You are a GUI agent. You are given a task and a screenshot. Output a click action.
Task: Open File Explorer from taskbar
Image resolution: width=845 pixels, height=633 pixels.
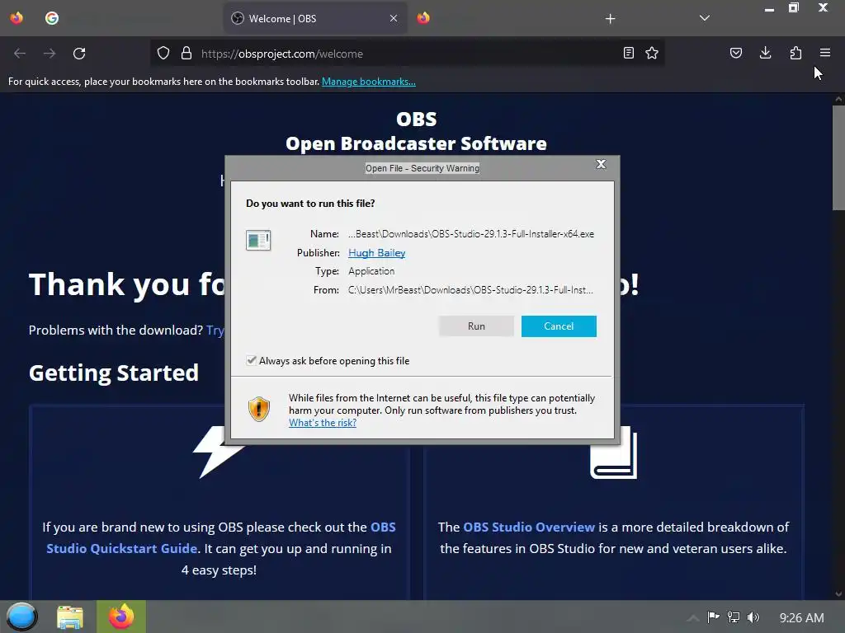(71, 617)
